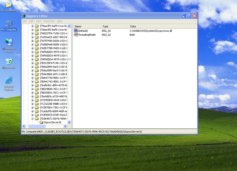Select My Network Places desktop icon
The image size is (237, 171).
click(9, 46)
